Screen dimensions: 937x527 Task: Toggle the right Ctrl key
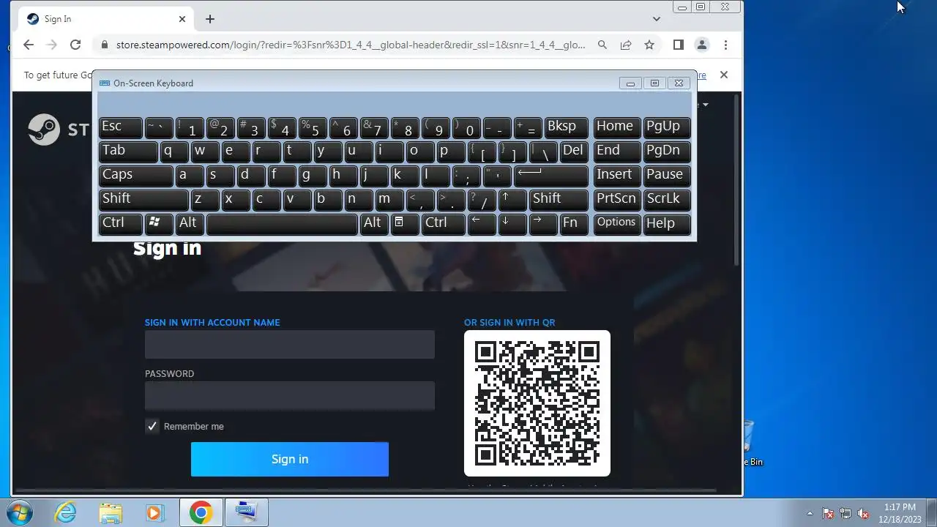(x=443, y=223)
